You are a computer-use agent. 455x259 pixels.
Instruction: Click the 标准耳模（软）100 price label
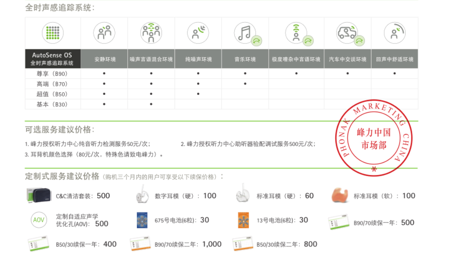coord(385,196)
